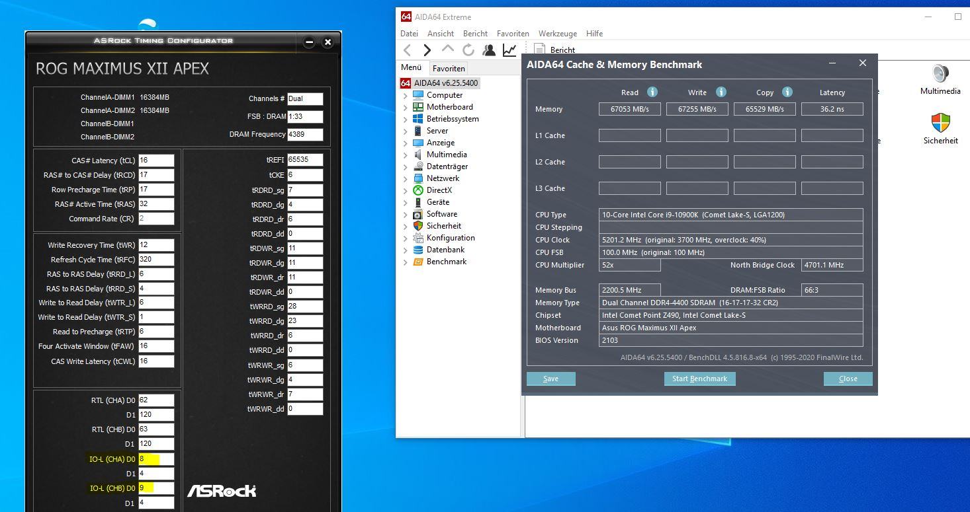This screenshot has height=512, width=970.
Task: Expand the Computer tree node
Action: tap(406, 95)
